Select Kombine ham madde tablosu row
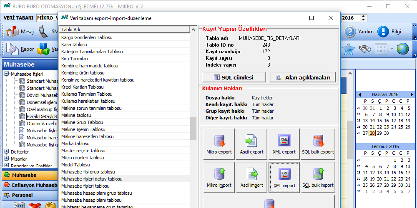Screen dimensions: 417x208 click(125, 66)
